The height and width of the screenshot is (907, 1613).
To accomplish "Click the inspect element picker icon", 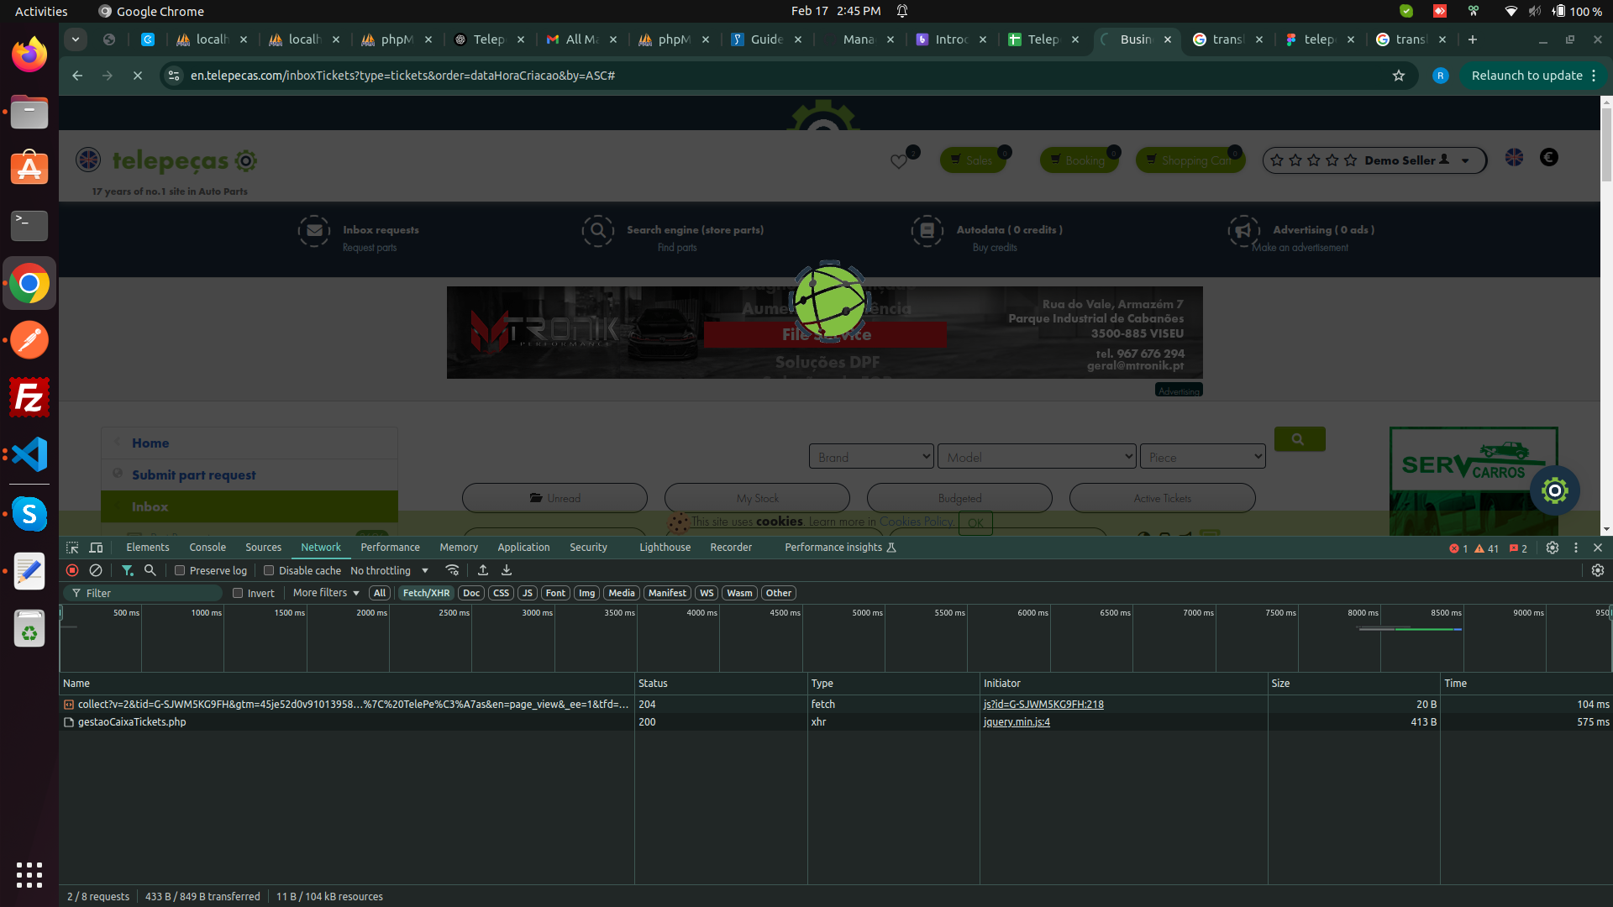I will click(x=72, y=548).
